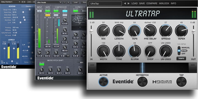The width and height of the screenshot is (198, 99).
Task: Click LOAD button in the reverb plugin window
Action: (x=29, y=2)
